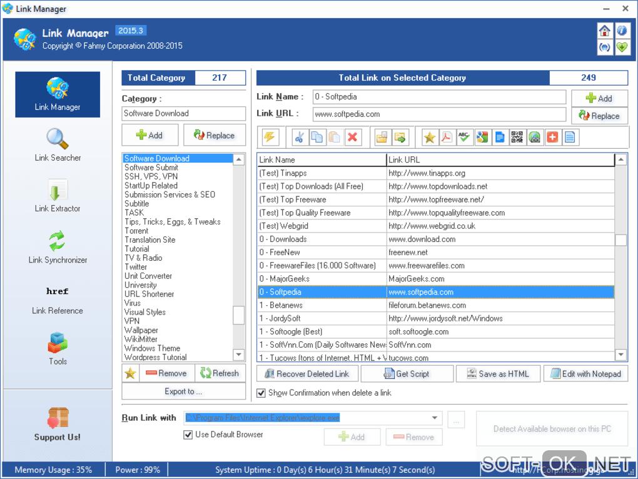Click the blue document icon beside Google icon
This screenshot has width=638, height=479.
tap(500, 137)
